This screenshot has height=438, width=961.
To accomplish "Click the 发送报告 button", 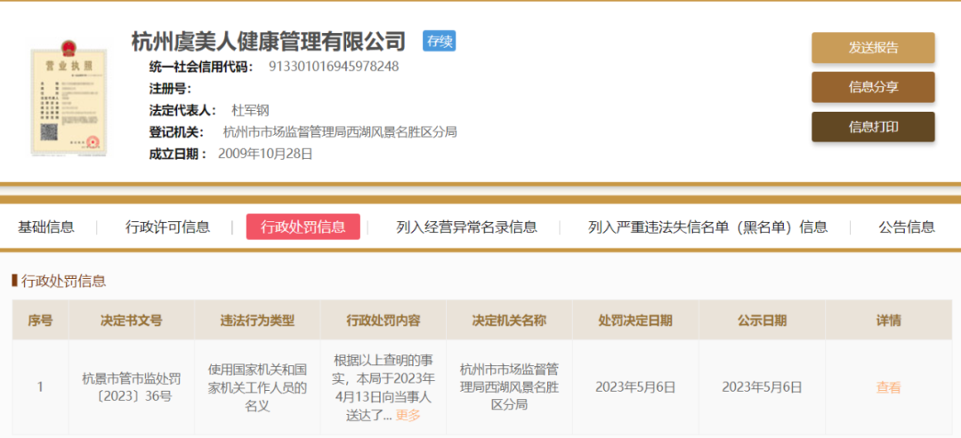I will (872, 48).
